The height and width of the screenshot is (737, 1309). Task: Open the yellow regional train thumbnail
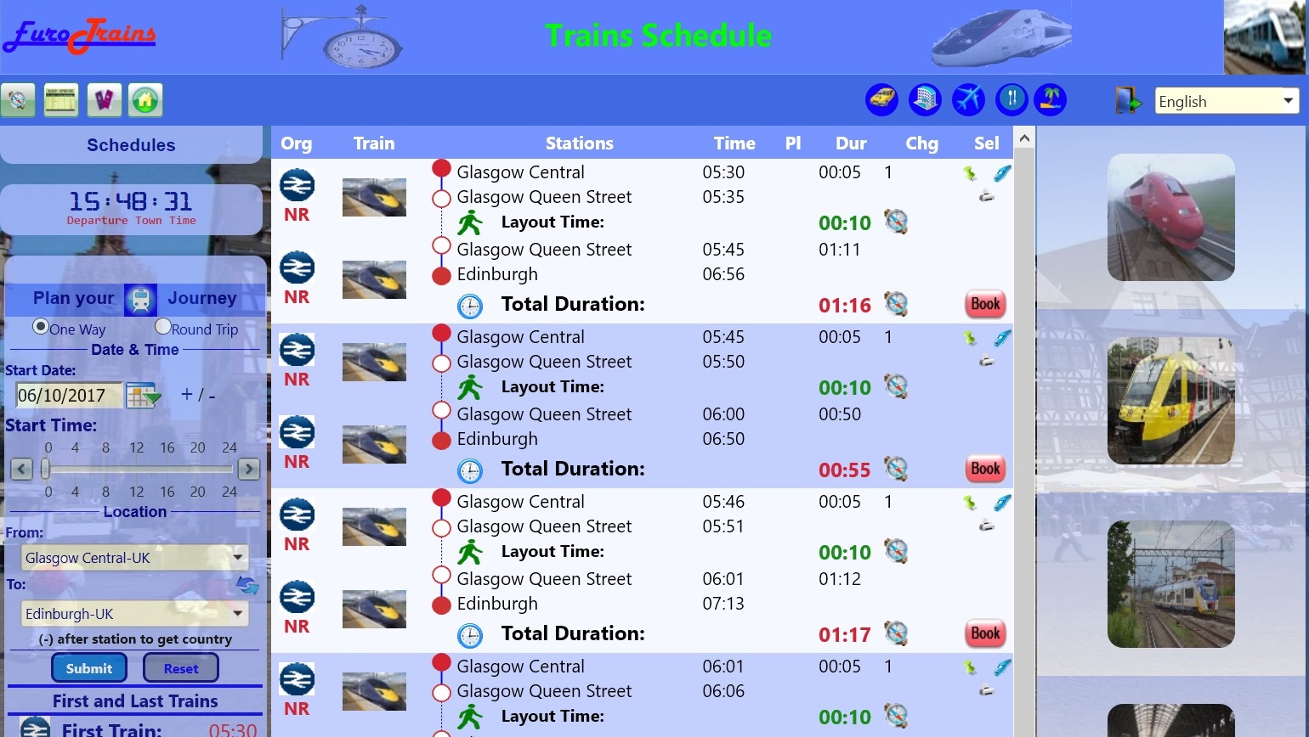[1171, 401]
